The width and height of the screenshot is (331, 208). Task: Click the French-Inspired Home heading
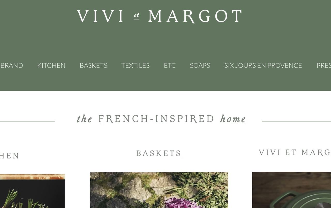[x=161, y=119]
